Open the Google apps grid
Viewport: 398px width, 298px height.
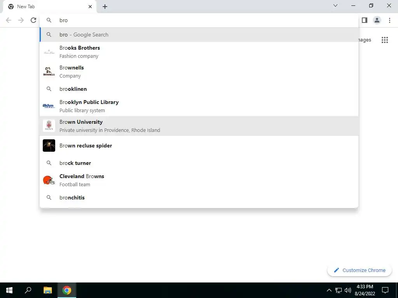(x=384, y=40)
